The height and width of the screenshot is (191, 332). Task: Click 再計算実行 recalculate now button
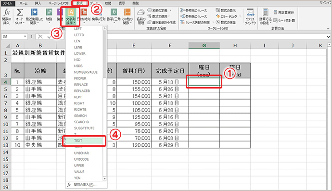(284, 13)
